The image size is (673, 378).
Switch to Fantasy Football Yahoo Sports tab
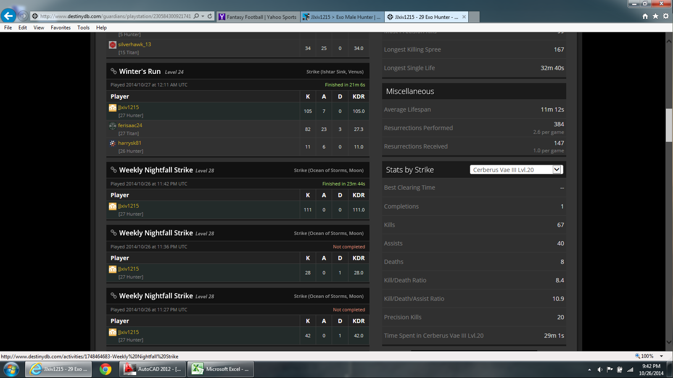pos(258,17)
